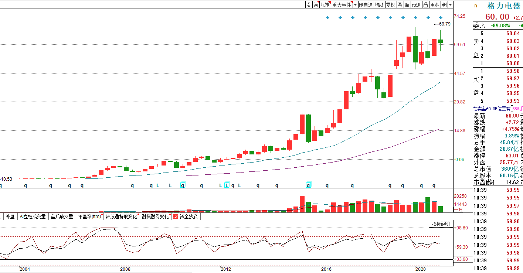Open the rightmost toolbar dropdown arrow
Screen dimensions: 523x273
[450, 5]
